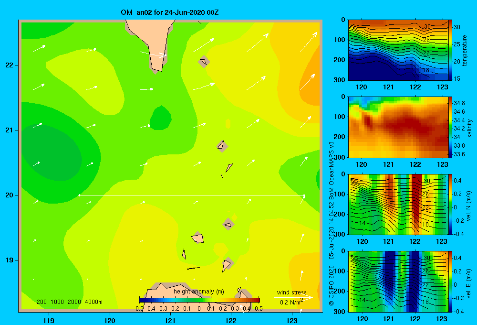Select the temperature depth section plot
This screenshot has width=477, height=325.
point(398,50)
